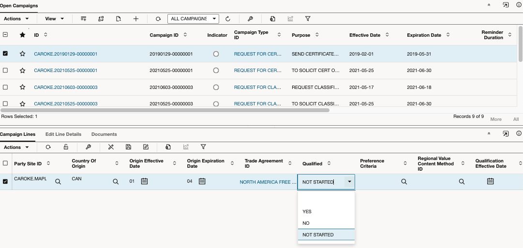Open the ALL CAMPAIGNS filter dropdown
The width and height of the screenshot is (523, 248).
click(193, 19)
